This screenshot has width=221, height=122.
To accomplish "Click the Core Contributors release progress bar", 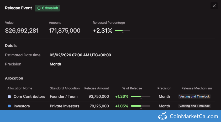I will 140,96.
